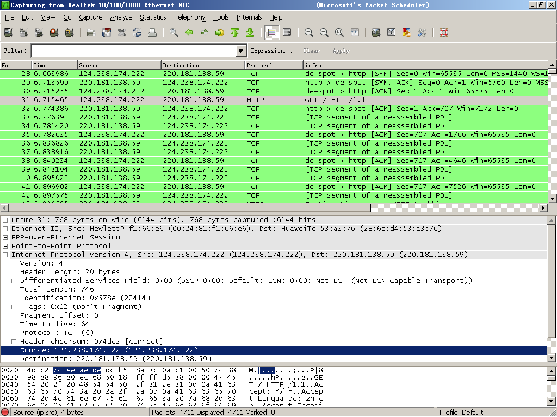The height and width of the screenshot is (417, 557).
Task: Print packets toolbar icon
Action: 152,33
